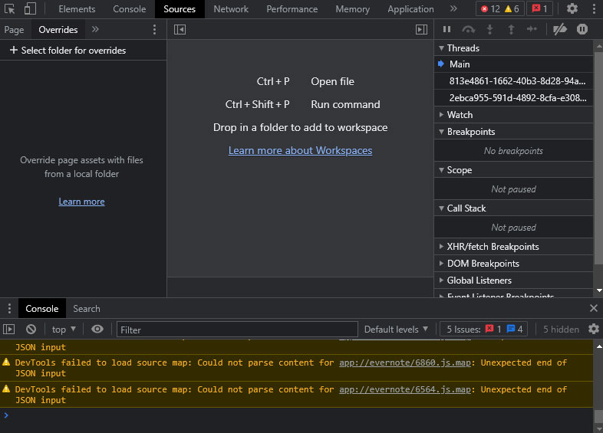Screen dimensions: 603x433
Task: Hide the navigator sidebar icon
Action: [x=180, y=30]
